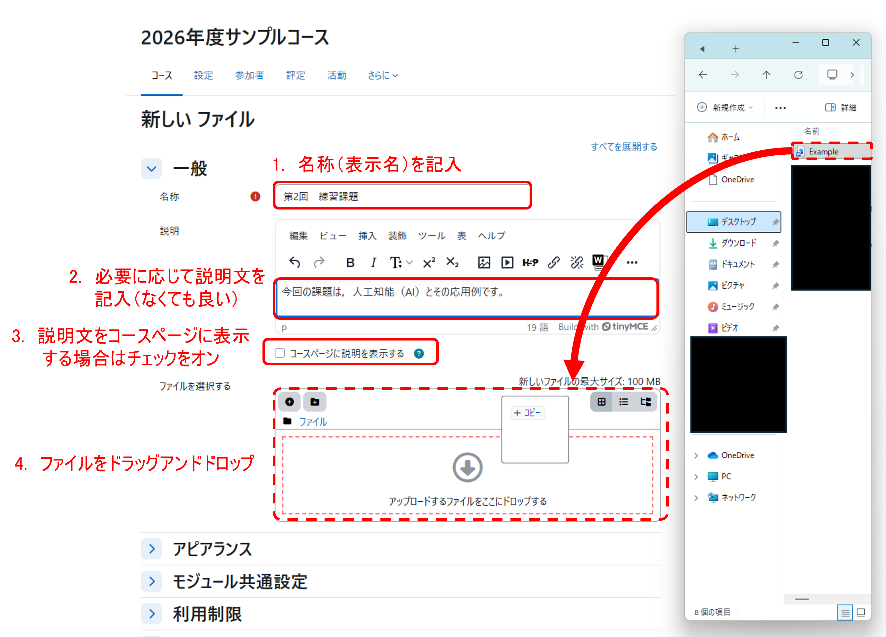Apply superscript formatting
Image resolution: width=886 pixels, height=637 pixels.
pos(429,262)
